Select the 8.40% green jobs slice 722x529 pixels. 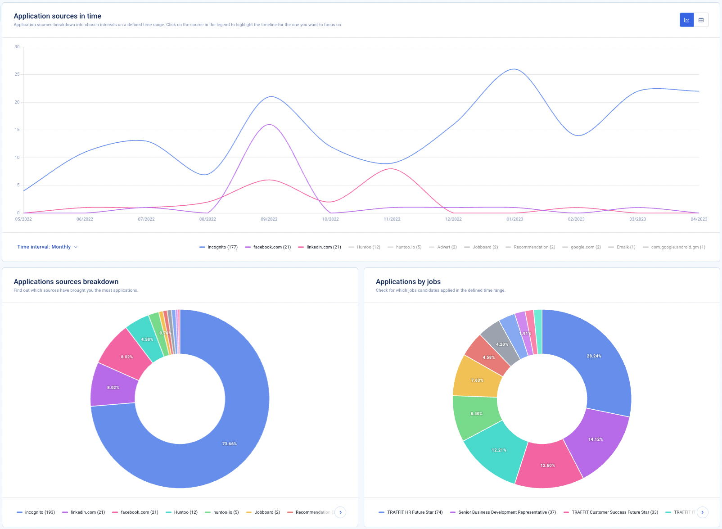[x=476, y=413]
